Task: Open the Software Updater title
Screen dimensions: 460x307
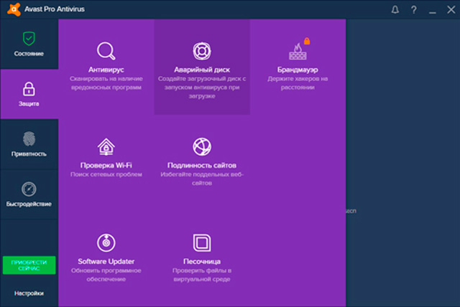Action: (x=106, y=261)
